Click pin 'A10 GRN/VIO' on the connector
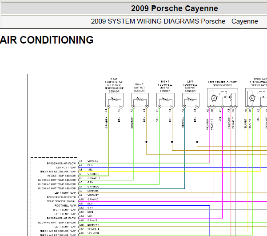Image resolution: width=267 pixels, height=236 pixels. pos(88,200)
